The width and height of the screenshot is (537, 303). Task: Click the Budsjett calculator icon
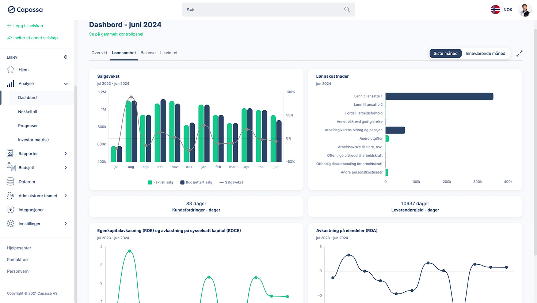point(11,167)
